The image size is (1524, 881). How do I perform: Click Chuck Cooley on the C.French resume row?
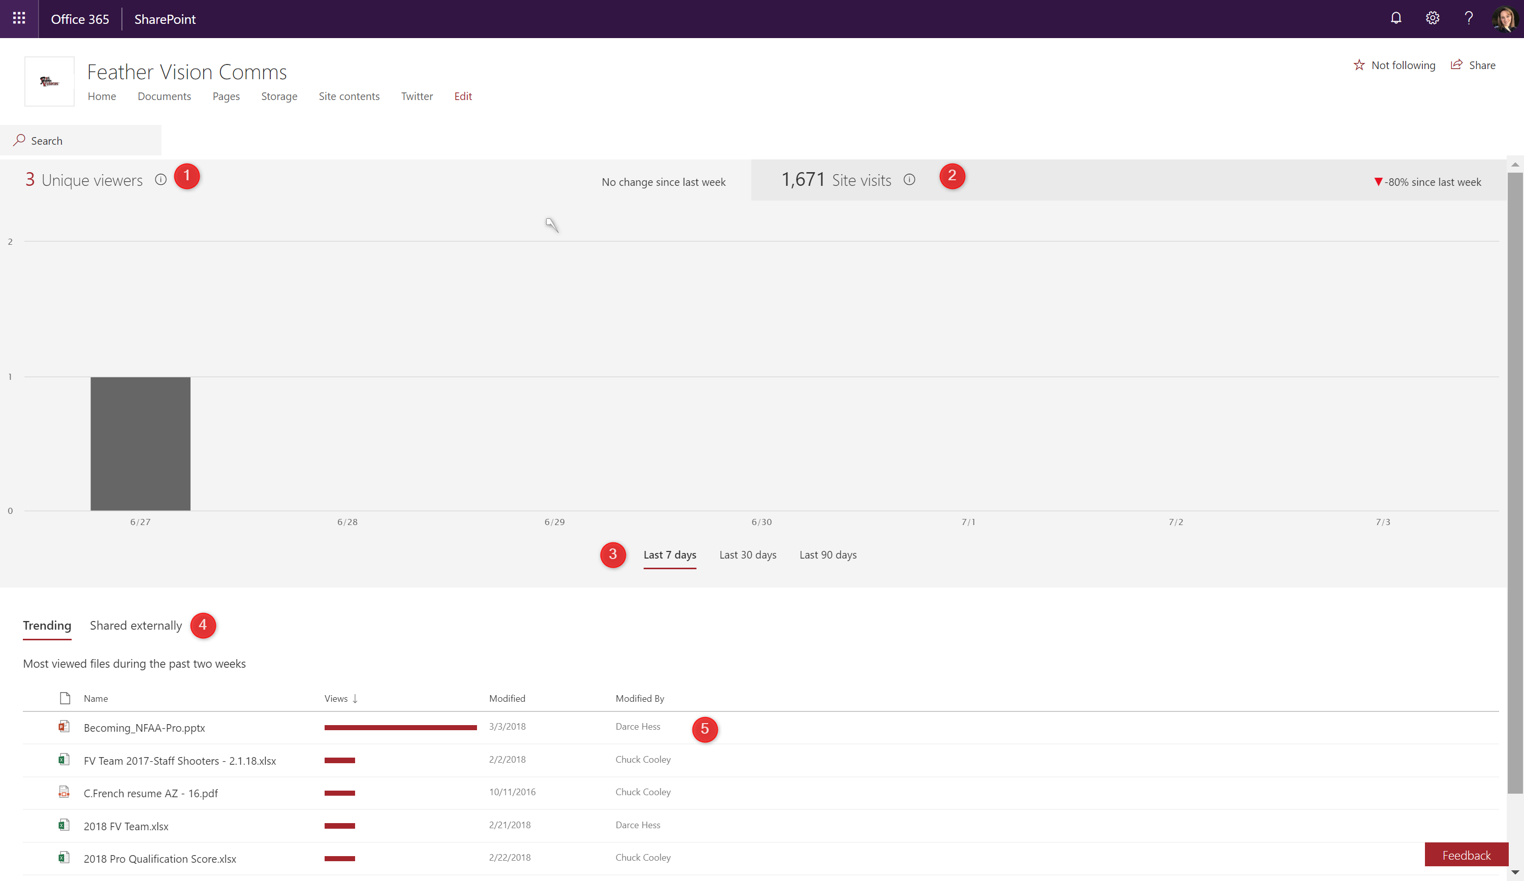(643, 792)
